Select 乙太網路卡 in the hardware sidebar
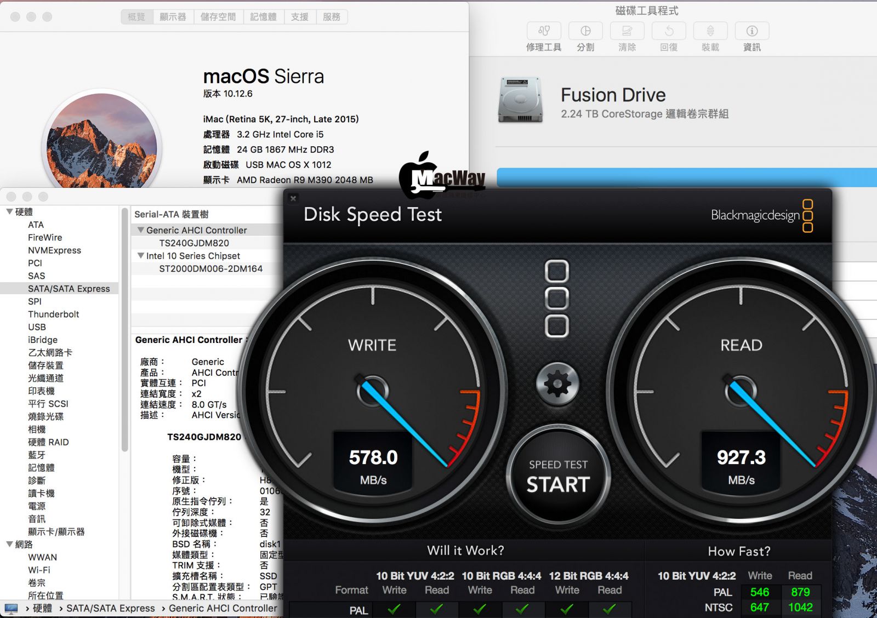This screenshot has height=618, width=877. [50, 352]
